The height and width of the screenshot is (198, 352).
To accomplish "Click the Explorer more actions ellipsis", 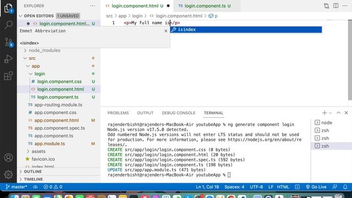I will [x=92, y=6].
